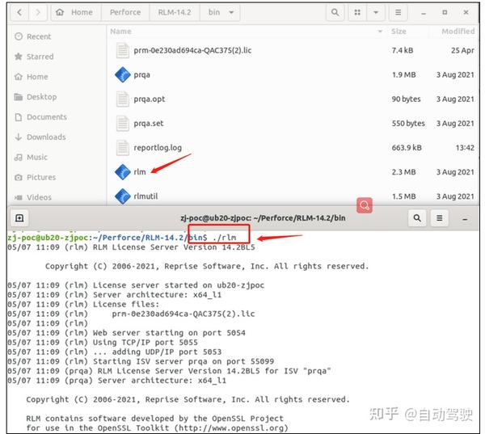
Task: Search files in the file manager
Action: tap(335, 12)
